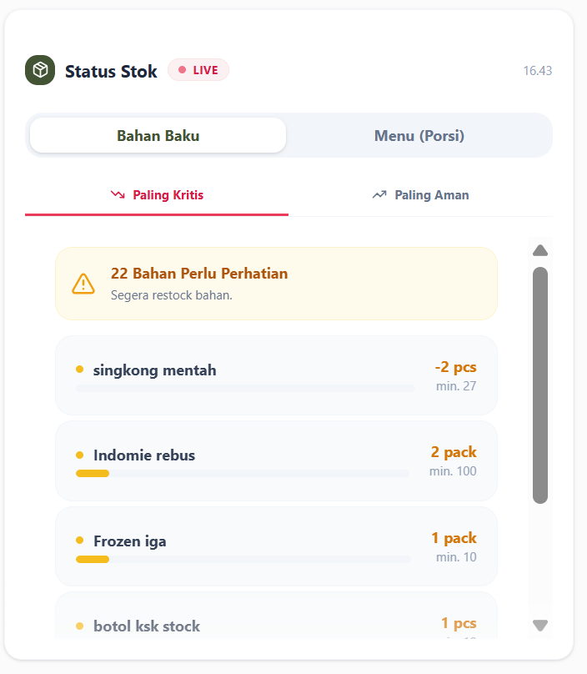
Task: Click the red dot in the LIVE badge
Action: coord(182,70)
